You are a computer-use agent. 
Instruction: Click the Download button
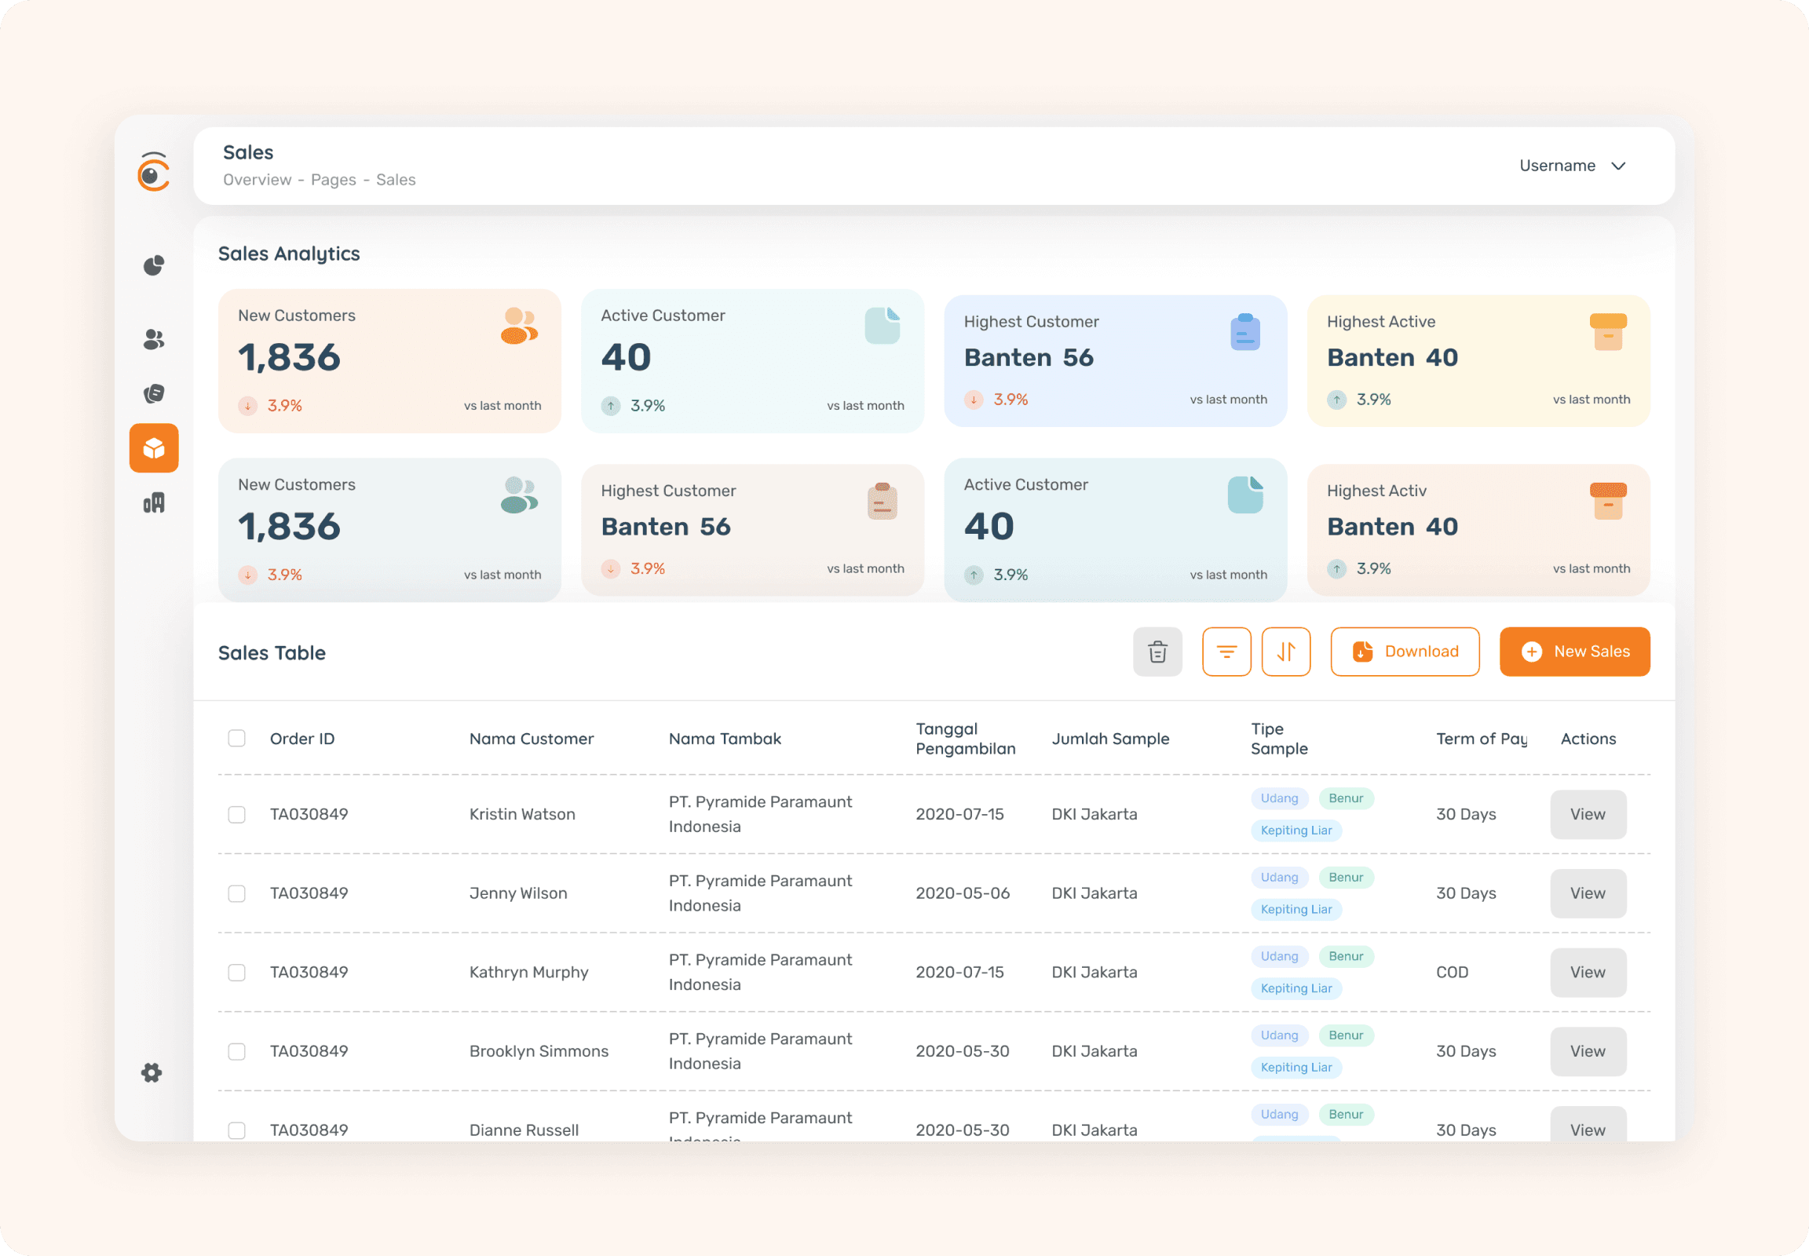pos(1405,652)
